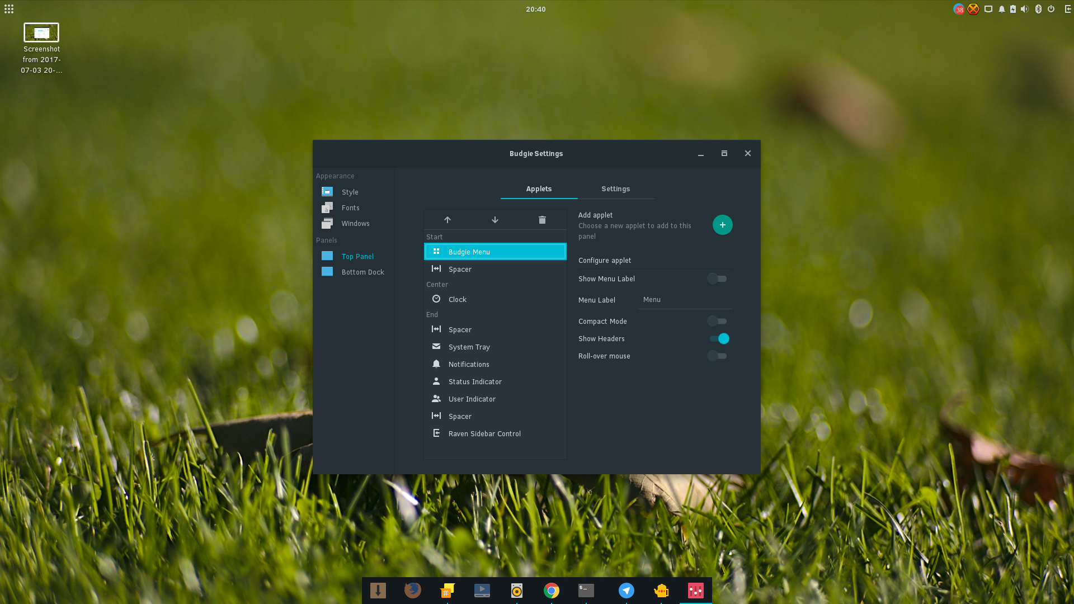Image resolution: width=1074 pixels, height=604 pixels.
Task: Click the display icon in system tray
Action: (988, 9)
